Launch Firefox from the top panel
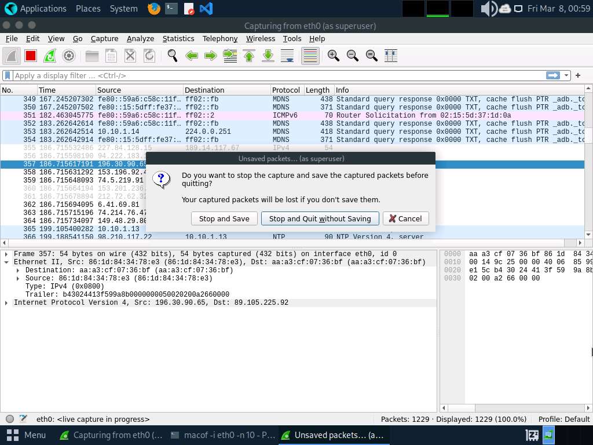 click(x=153, y=8)
